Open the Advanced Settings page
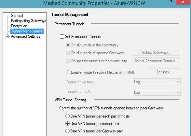The width and height of the screenshot is (191, 136). [26, 36]
